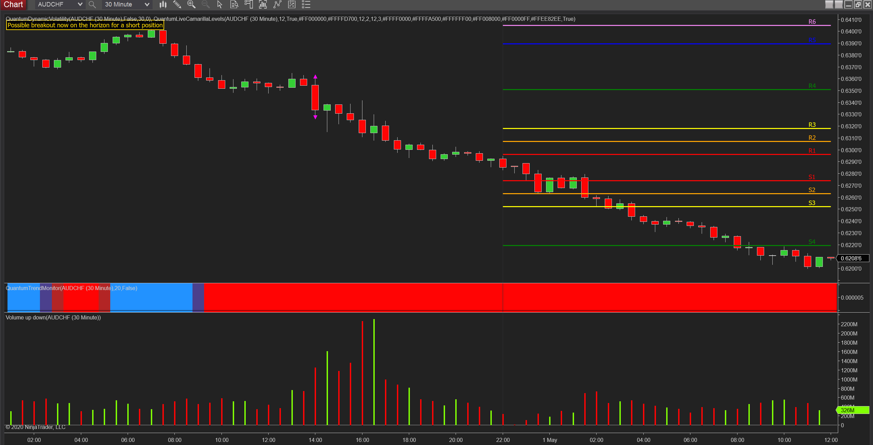The width and height of the screenshot is (873, 445).
Task: Select the Zoom In tool
Action: 191,4
